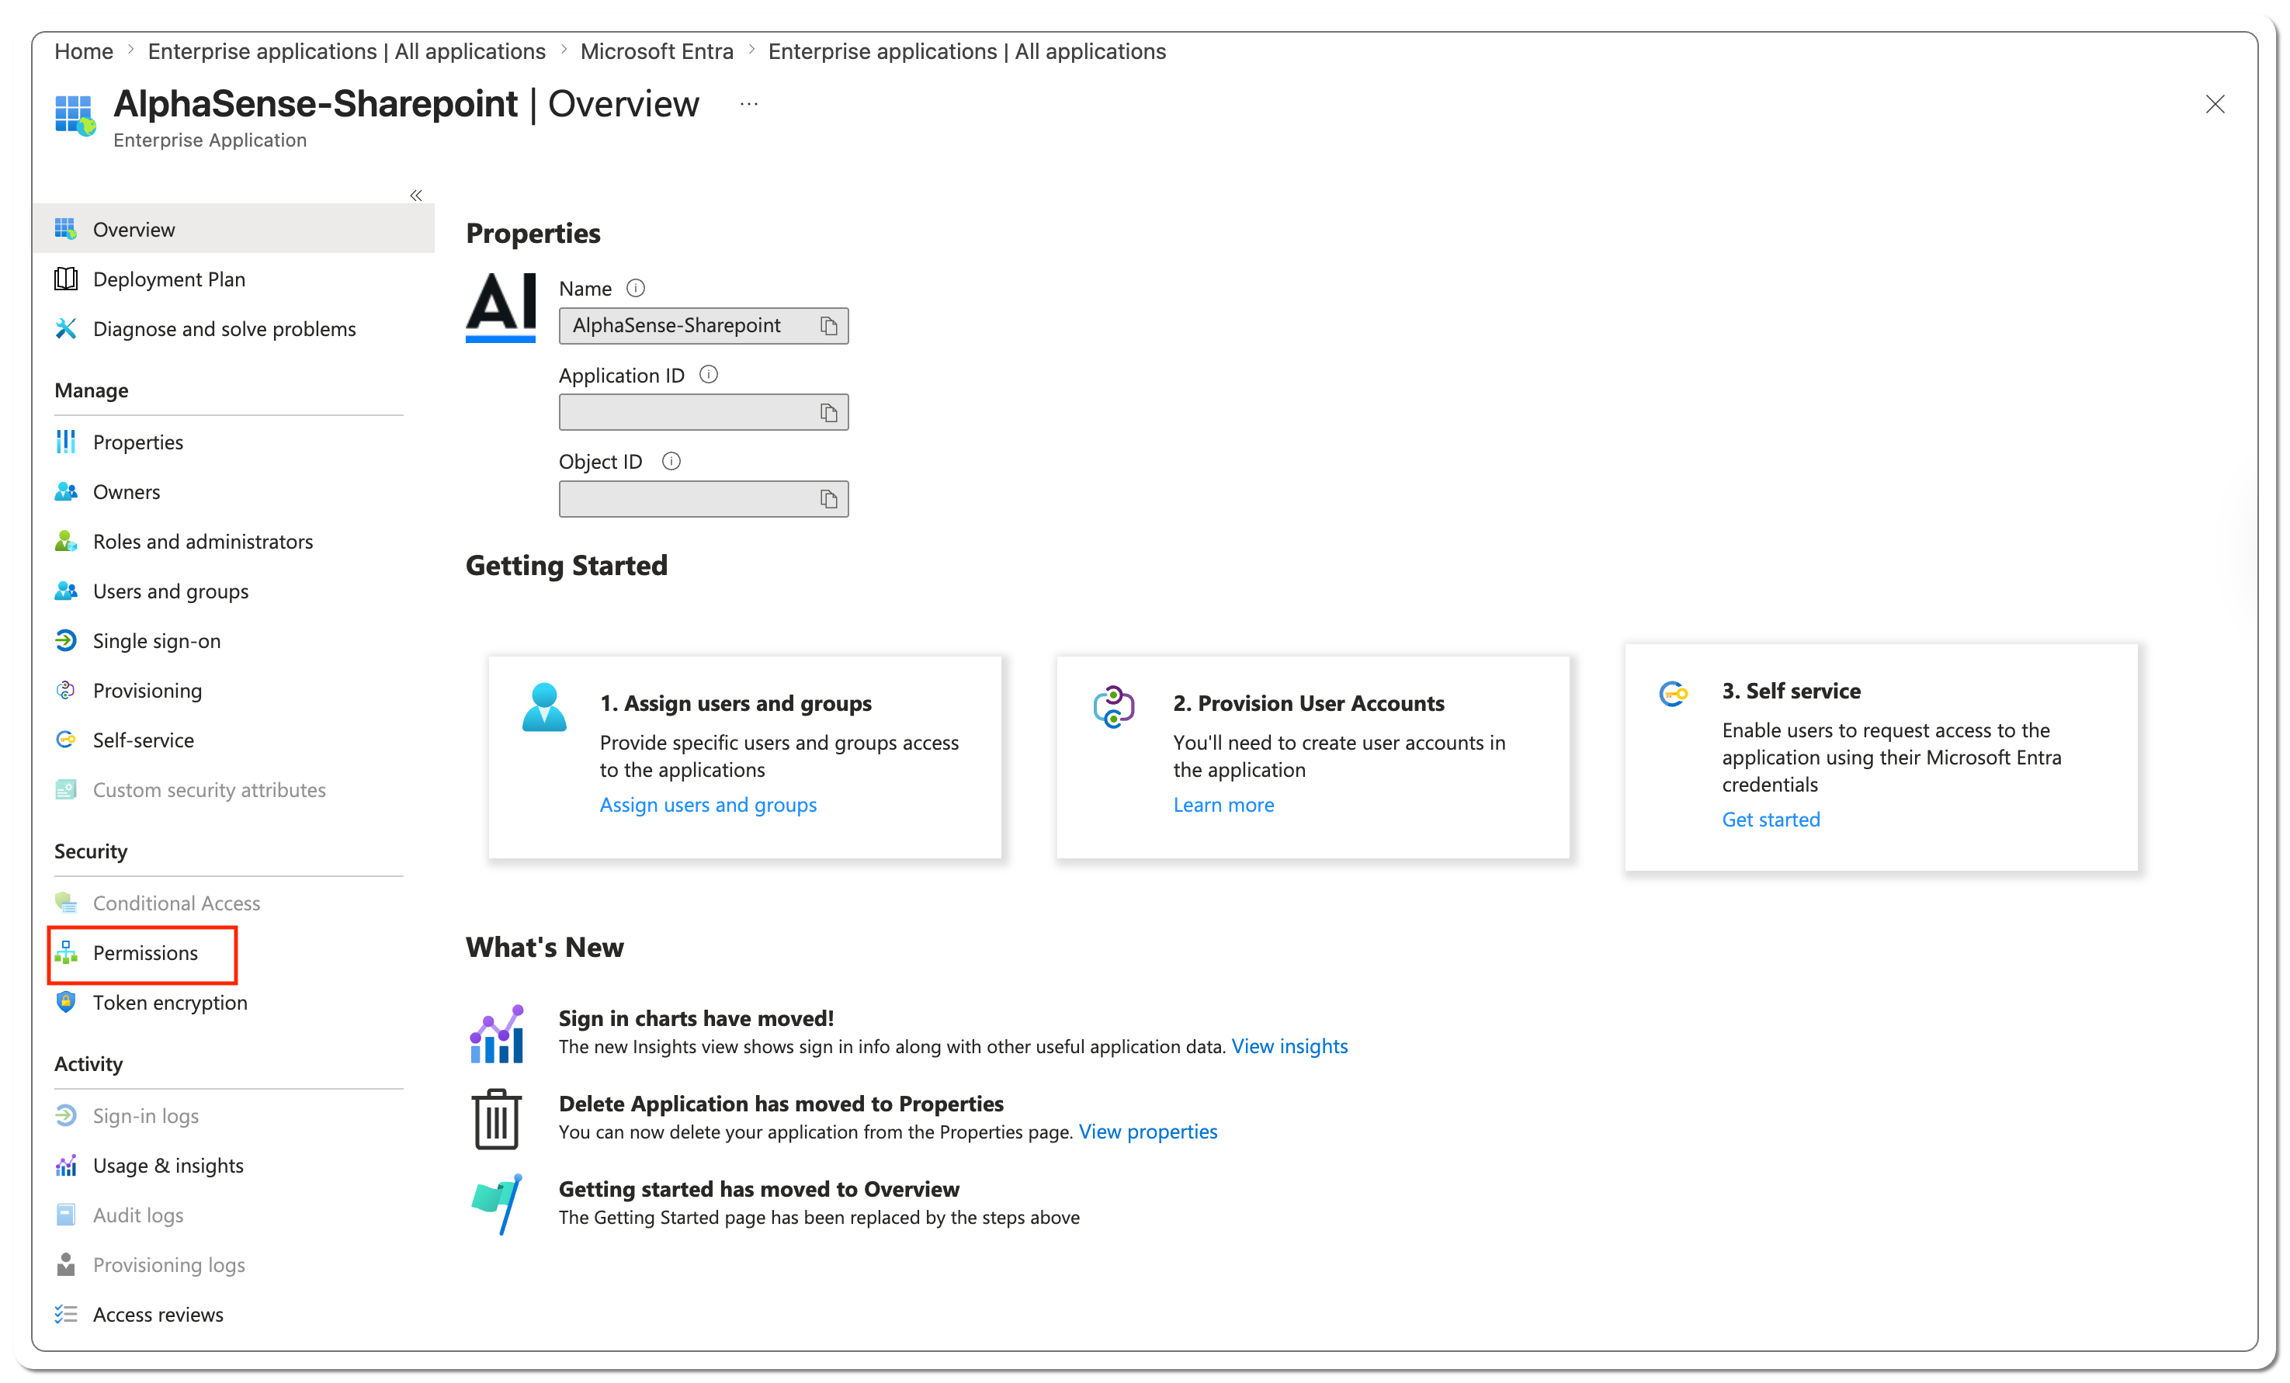Click Learn more under Provision User Accounts

[1223, 805]
